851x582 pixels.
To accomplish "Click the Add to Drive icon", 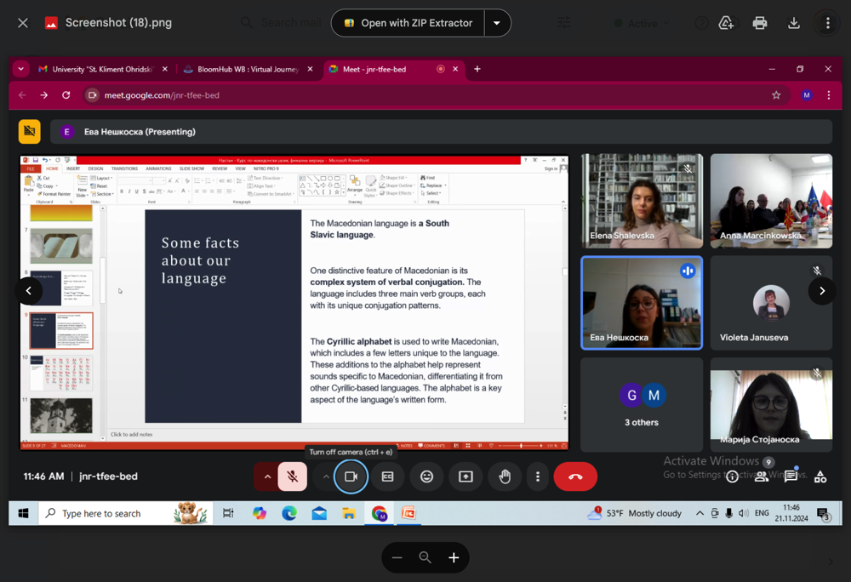I will click(x=726, y=23).
